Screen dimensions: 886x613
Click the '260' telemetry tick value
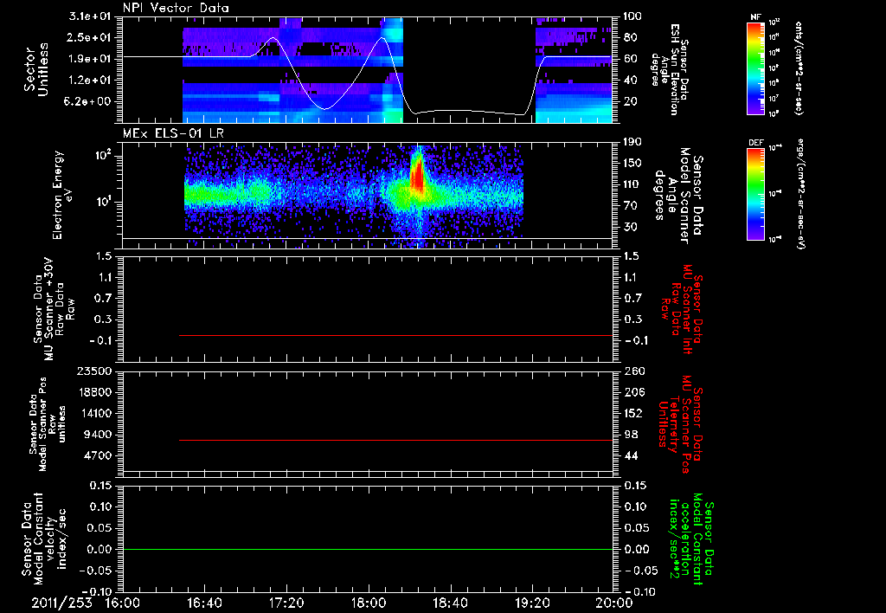click(633, 371)
